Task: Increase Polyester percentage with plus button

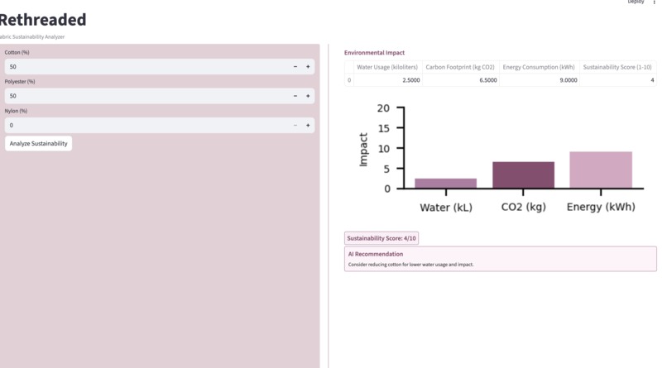Action: [x=308, y=96]
